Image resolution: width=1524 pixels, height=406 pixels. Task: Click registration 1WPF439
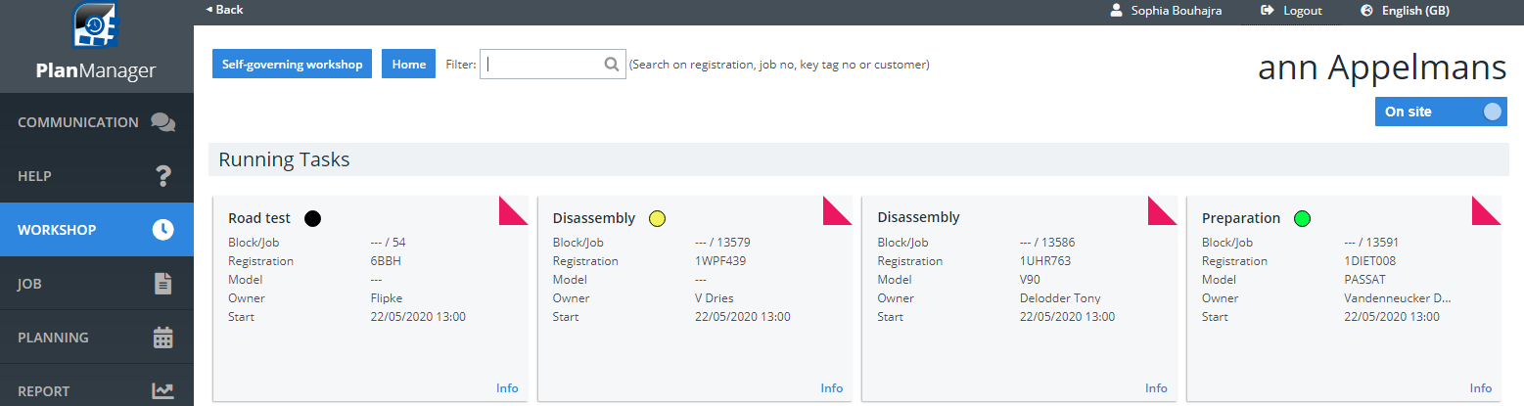pos(720,261)
